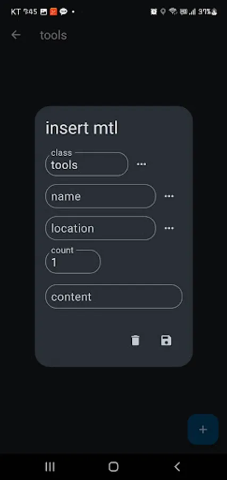The width and height of the screenshot is (227, 480).
Task: Tap the insert mtl dialog heading
Action: pyautogui.click(x=81, y=128)
